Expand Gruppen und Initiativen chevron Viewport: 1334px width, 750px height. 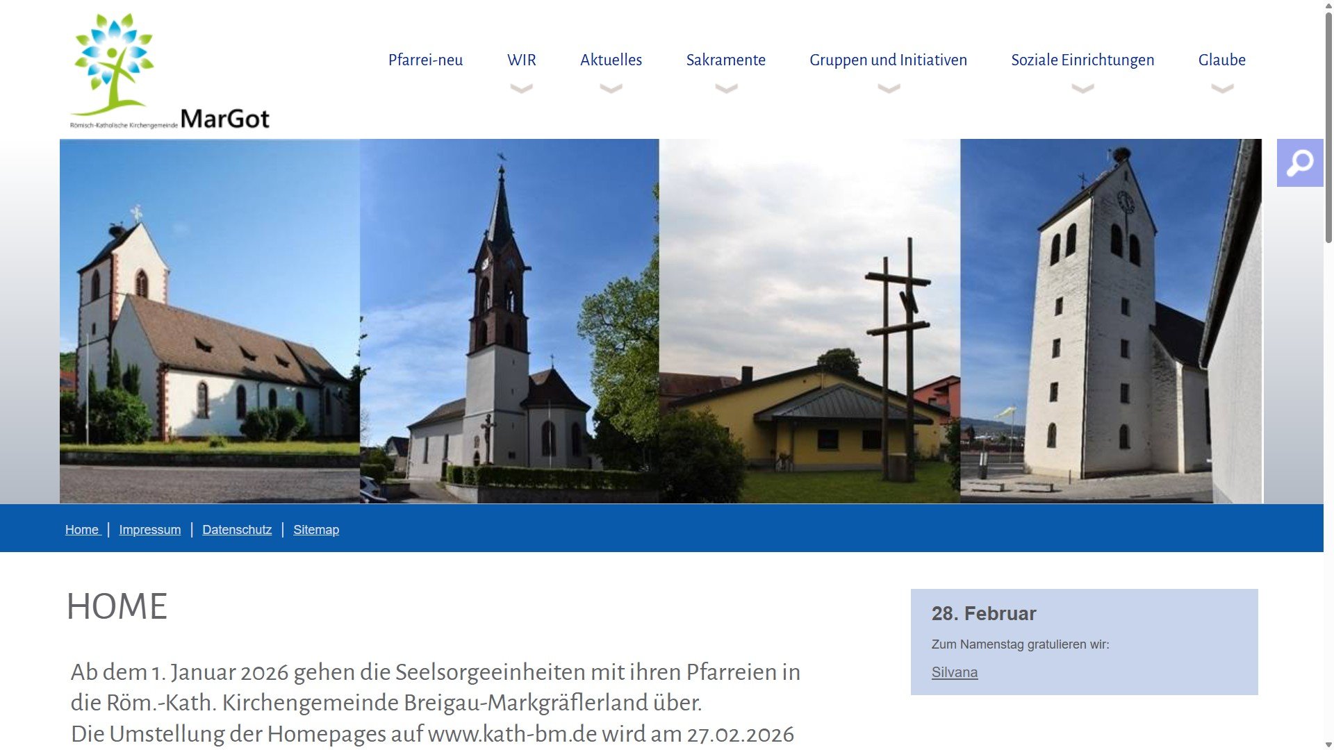pos(889,88)
